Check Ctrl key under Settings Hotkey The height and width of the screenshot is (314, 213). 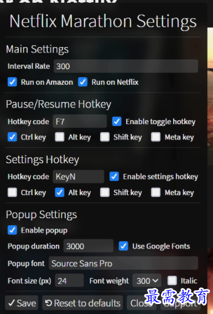point(12,193)
